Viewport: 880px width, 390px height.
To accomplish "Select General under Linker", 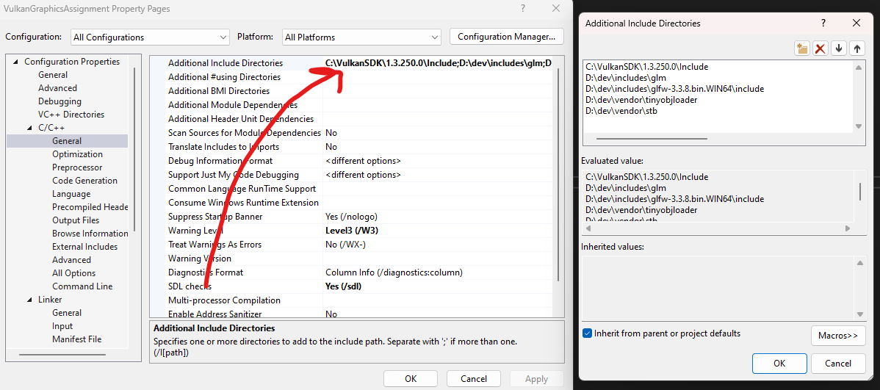I will [x=67, y=313].
